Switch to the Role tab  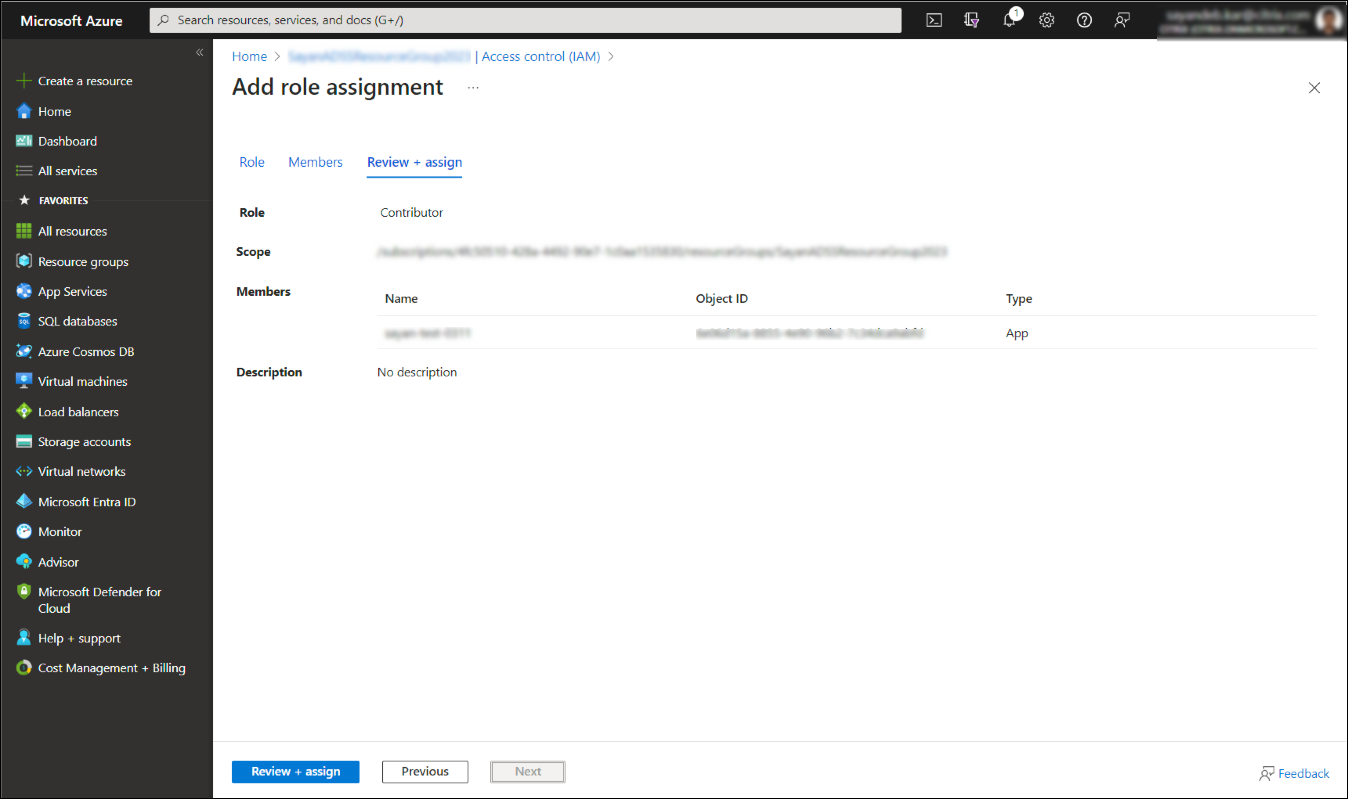coord(251,162)
